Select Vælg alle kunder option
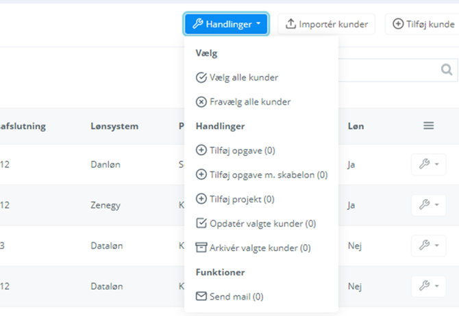This screenshot has width=459, height=316. pos(237,77)
